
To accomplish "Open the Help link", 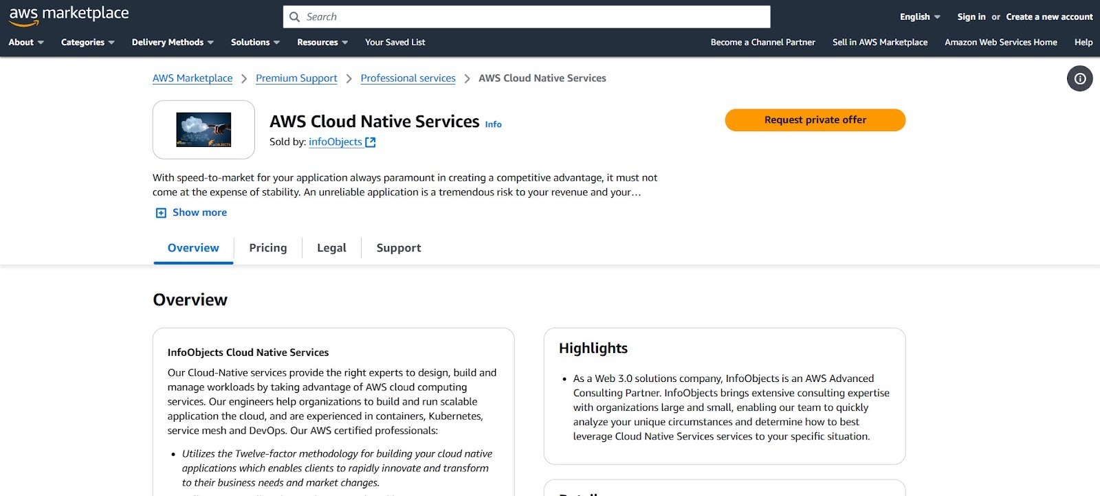I will 1083,43.
